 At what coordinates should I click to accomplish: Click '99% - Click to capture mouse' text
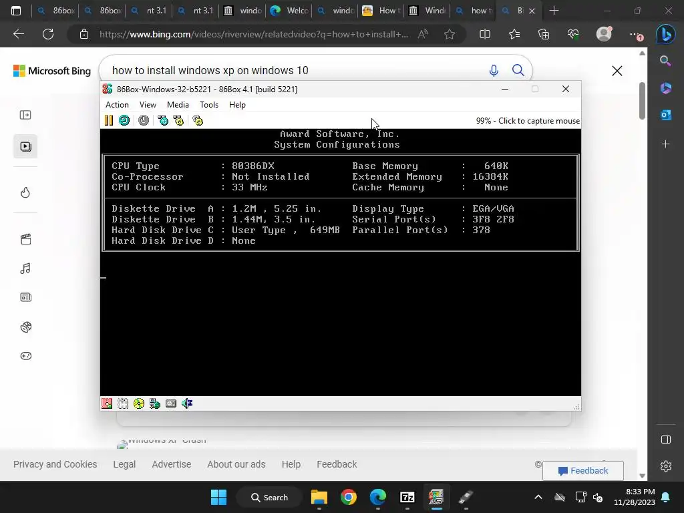[528, 121]
